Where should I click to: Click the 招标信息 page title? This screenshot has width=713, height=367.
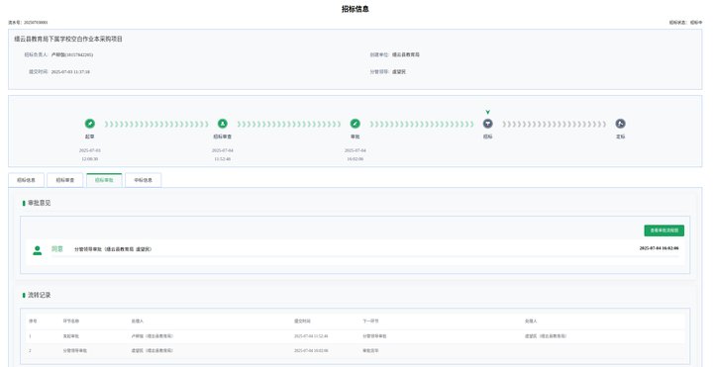click(x=356, y=9)
